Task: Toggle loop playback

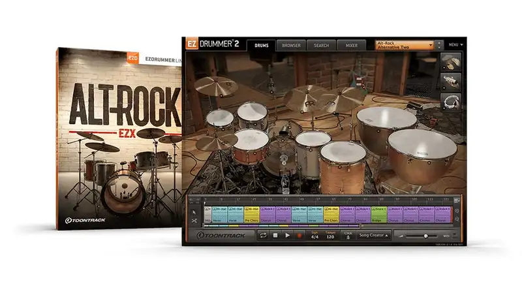Action: click(x=263, y=236)
